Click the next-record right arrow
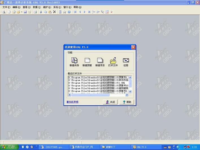The image size is (200, 150). (84, 12)
